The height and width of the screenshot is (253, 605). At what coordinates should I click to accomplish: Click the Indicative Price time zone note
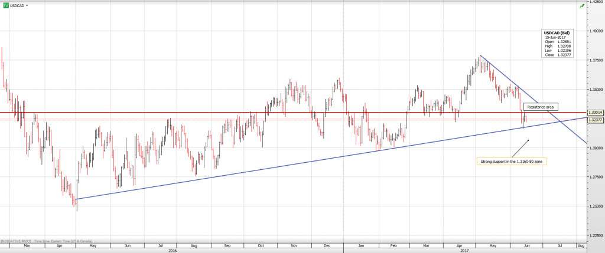40,241
